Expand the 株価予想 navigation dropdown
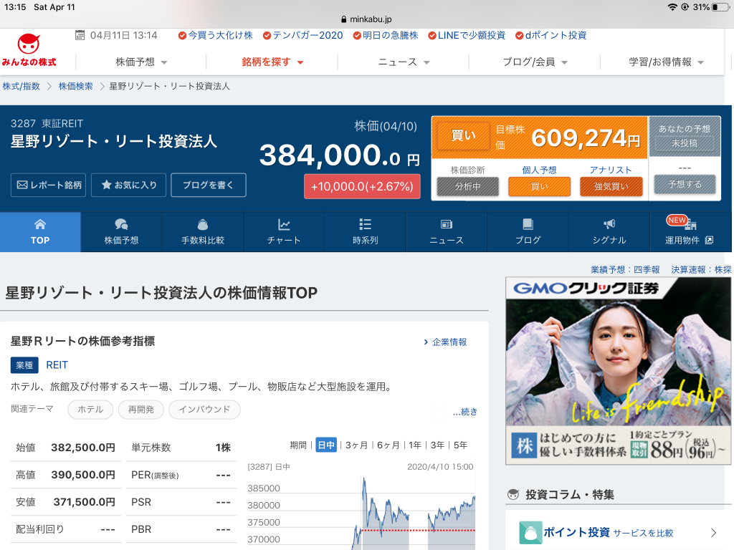The width and height of the screenshot is (734, 550). coord(141,62)
